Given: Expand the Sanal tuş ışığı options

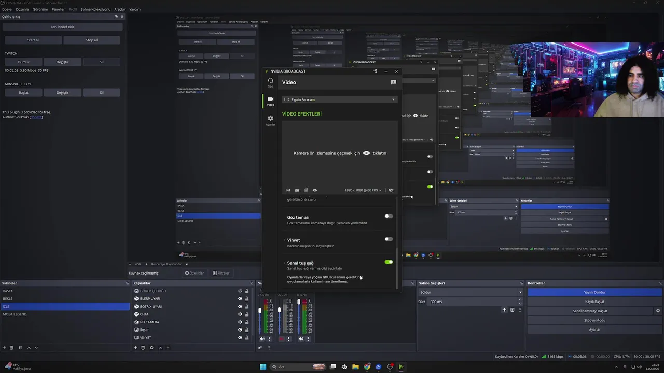Looking at the screenshot, I should [285, 263].
